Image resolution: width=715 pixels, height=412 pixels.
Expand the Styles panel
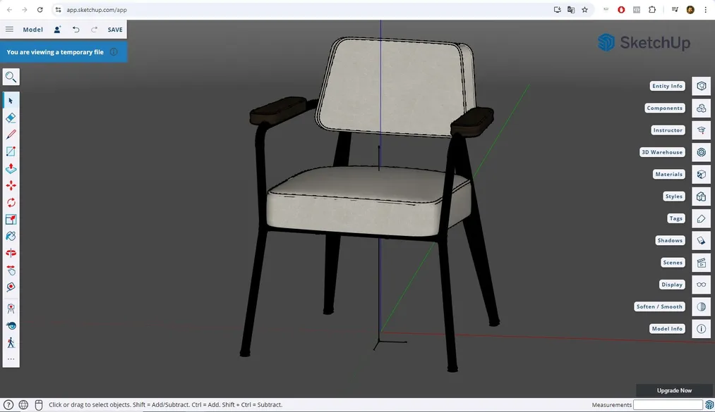pyautogui.click(x=673, y=196)
